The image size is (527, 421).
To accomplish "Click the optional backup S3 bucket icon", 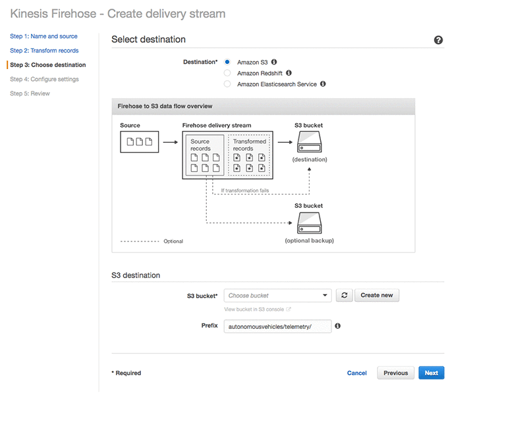I will 309,223.
